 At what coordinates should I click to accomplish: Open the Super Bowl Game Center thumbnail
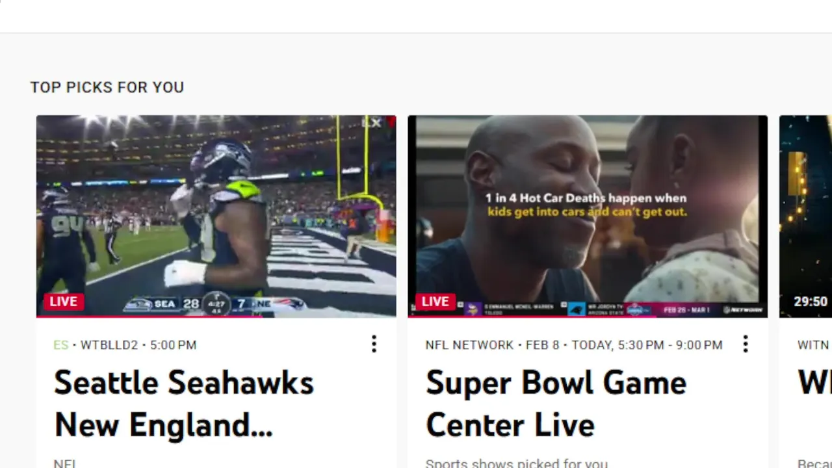click(x=588, y=216)
